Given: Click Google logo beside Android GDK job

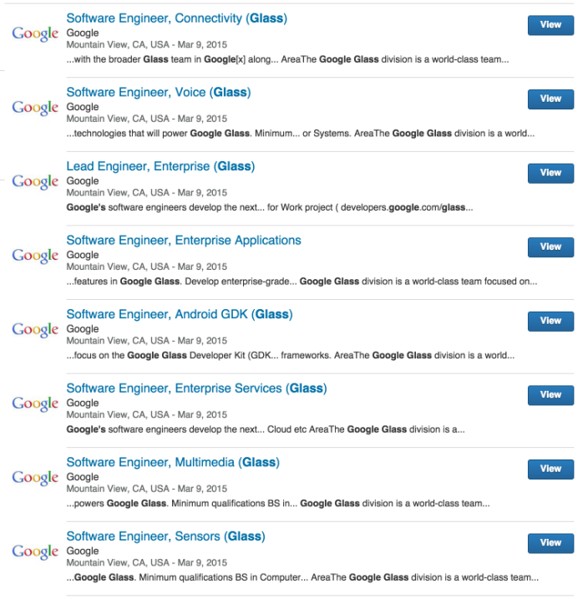Looking at the screenshot, I should pos(35,330).
